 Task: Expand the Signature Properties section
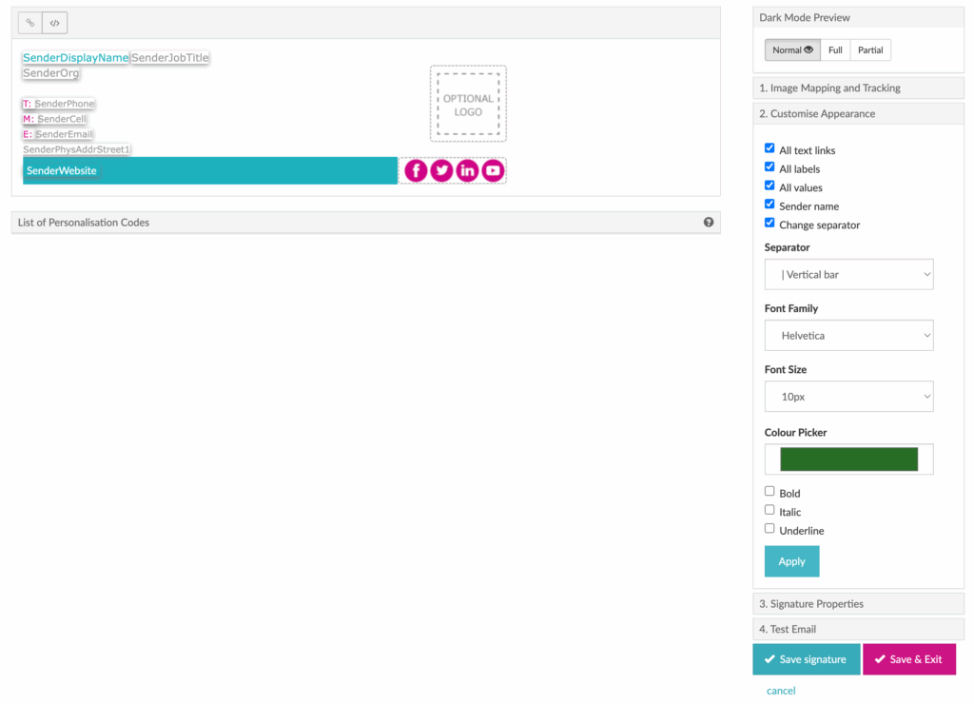click(x=858, y=604)
